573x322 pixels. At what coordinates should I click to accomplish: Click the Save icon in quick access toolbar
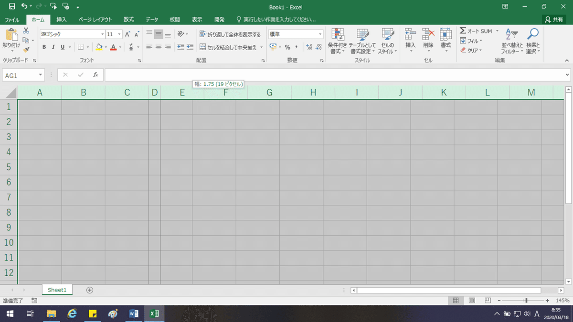coord(12,7)
